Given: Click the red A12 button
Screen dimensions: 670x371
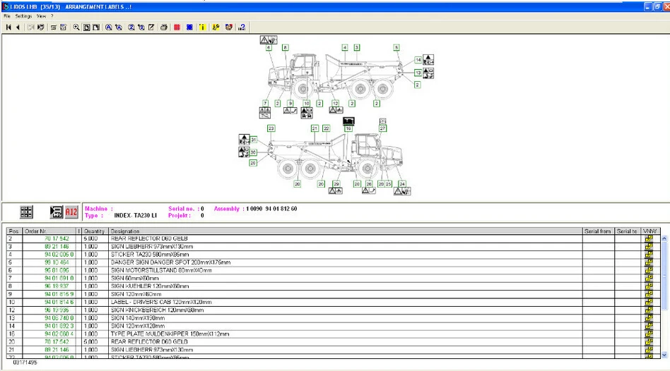Looking at the screenshot, I should pos(71,212).
